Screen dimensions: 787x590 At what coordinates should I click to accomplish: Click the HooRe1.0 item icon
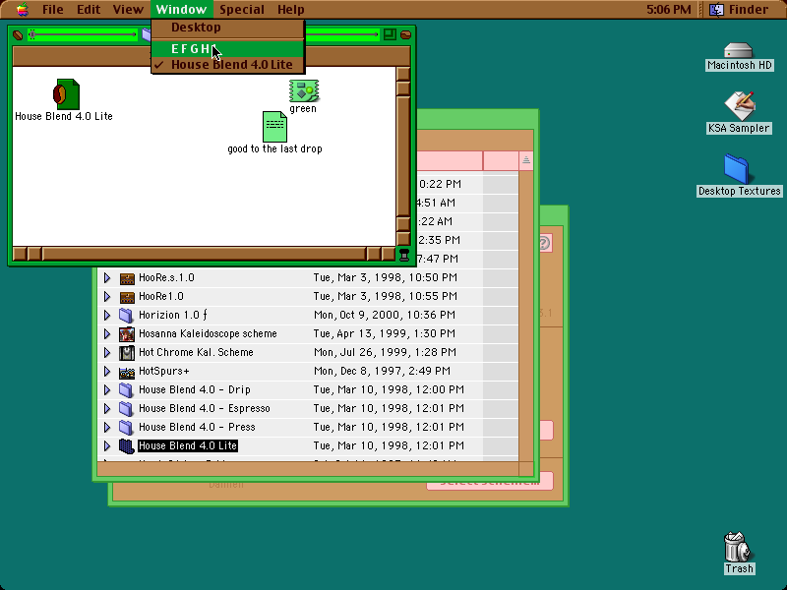(127, 297)
